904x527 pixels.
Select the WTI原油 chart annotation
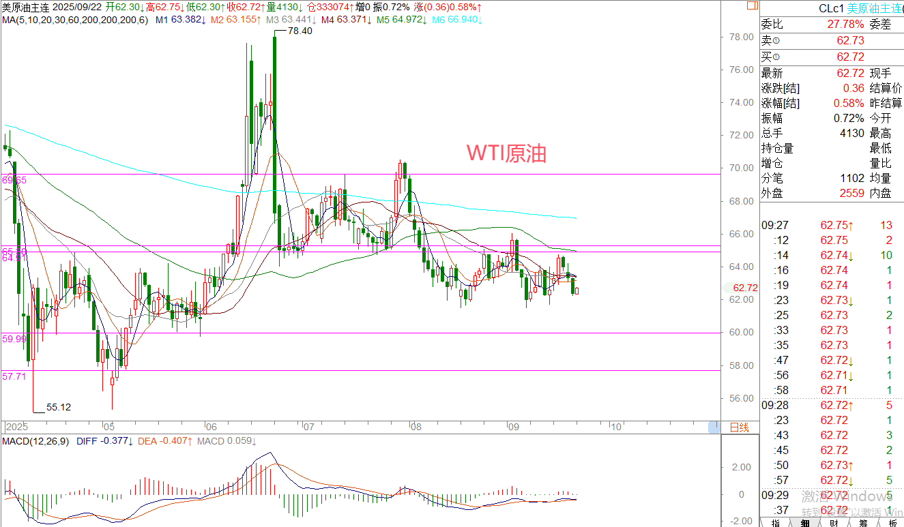coord(506,153)
